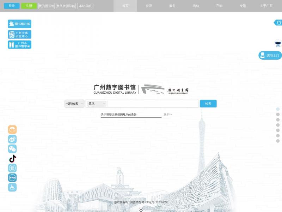Image resolution: width=282 pixels, height=212 pixels.
Task: Open the 送书上门 book delivery button
Action: pos(270,55)
